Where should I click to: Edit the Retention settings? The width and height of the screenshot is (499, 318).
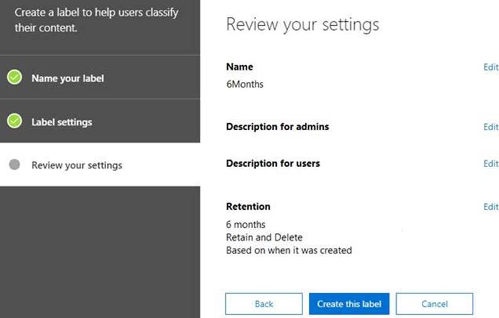click(490, 207)
